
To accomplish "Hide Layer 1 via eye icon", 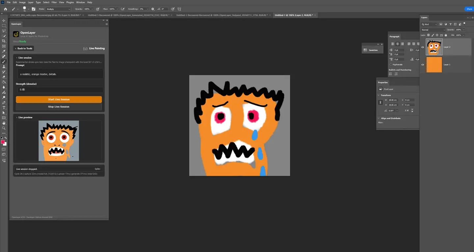I will coord(423,65).
